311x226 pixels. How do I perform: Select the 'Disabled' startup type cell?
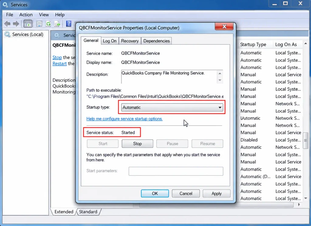click(249, 140)
